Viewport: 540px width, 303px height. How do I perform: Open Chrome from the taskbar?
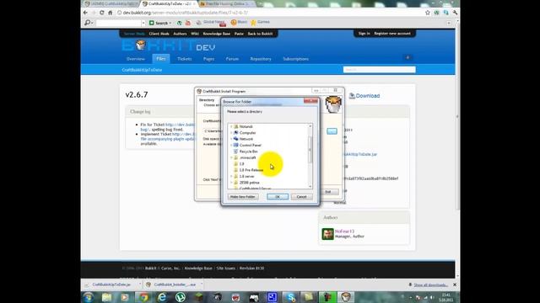point(143,297)
